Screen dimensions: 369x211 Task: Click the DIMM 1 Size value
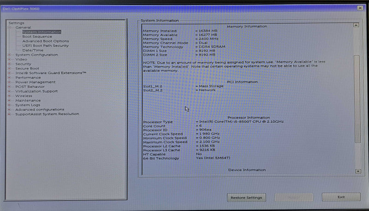(x=205, y=51)
